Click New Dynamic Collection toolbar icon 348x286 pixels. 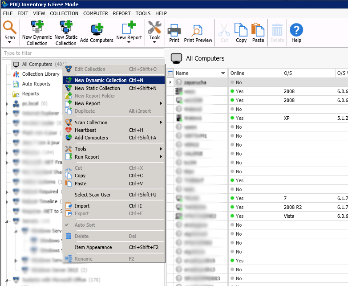[37, 29]
